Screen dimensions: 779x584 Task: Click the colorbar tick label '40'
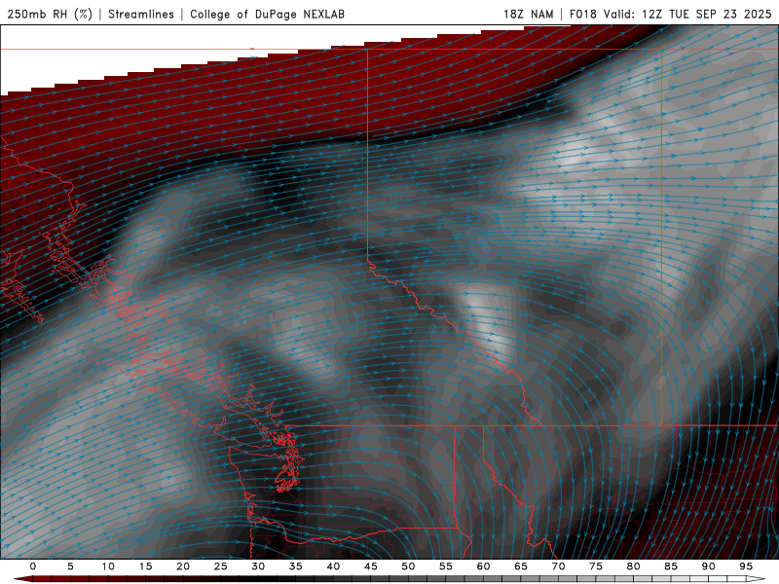[333, 566]
